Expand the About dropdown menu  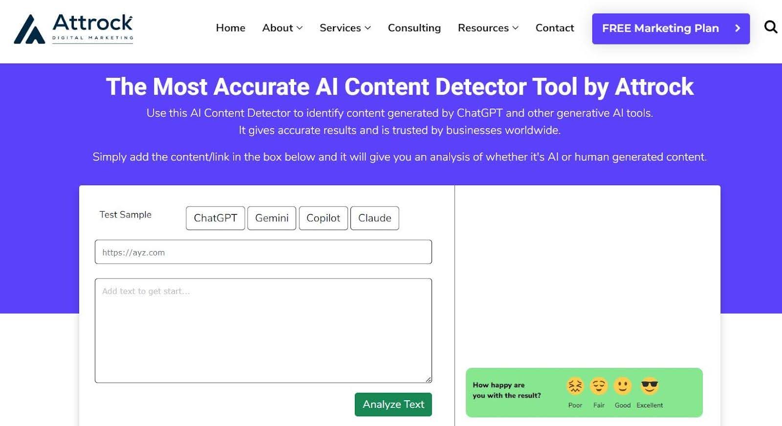(x=282, y=28)
